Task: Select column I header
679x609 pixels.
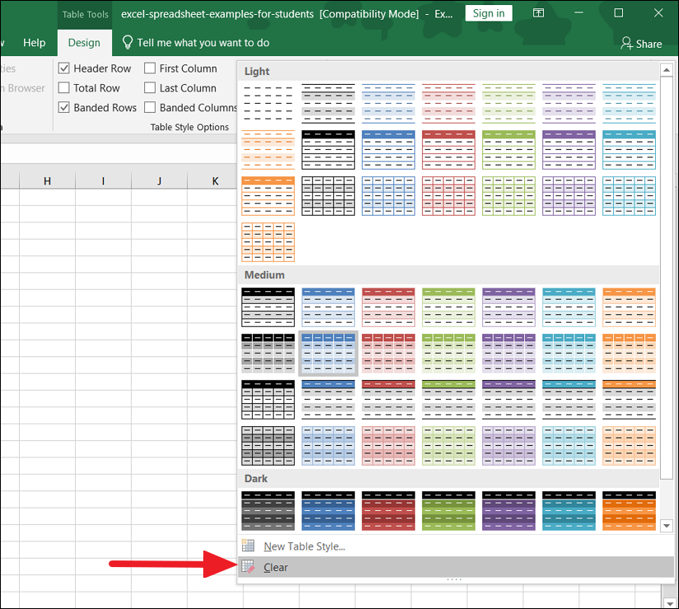Action: click(103, 180)
